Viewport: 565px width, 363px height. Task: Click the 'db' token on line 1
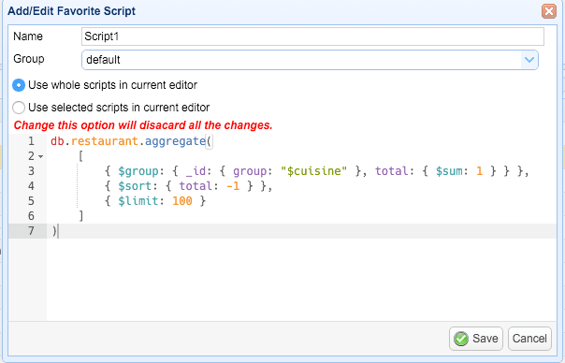pos(57,141)
